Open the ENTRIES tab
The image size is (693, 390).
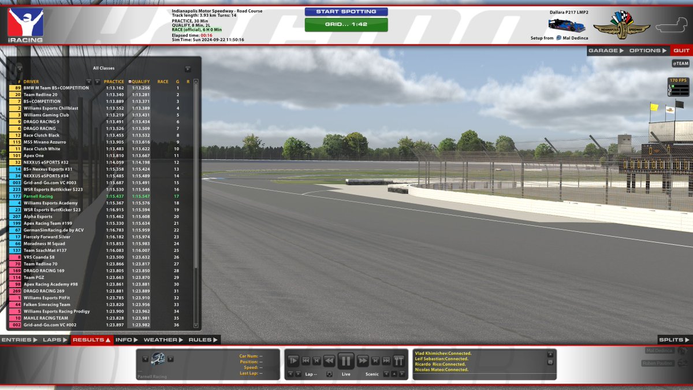point(19,340)
